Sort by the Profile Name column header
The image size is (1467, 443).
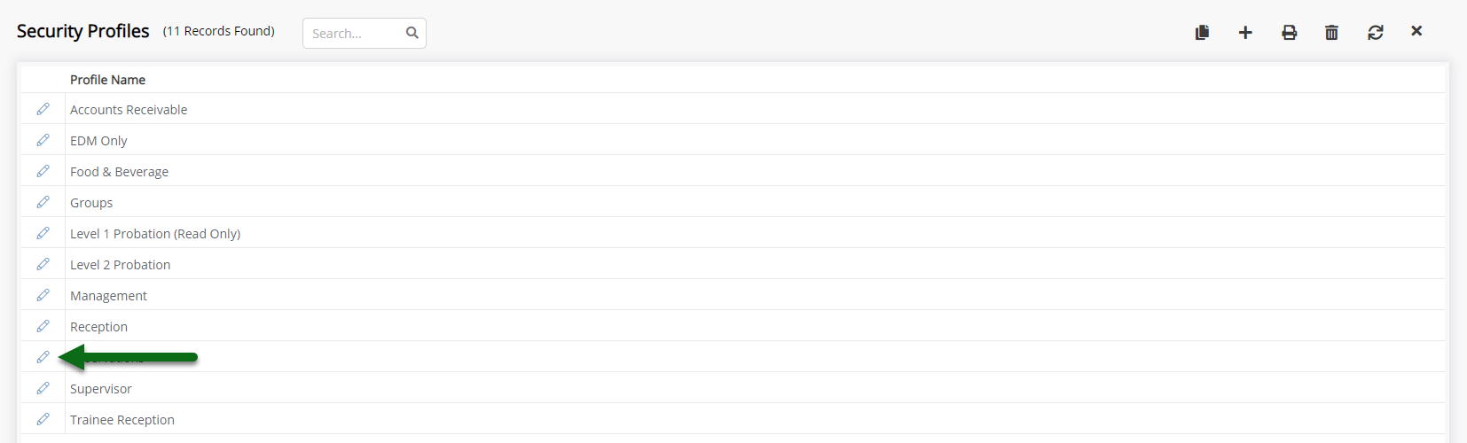(x=107, y=80)
